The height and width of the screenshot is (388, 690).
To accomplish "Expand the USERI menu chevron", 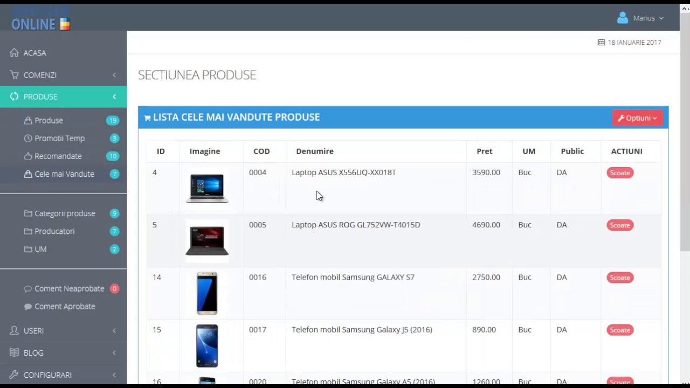I will (x=114, y=330).
